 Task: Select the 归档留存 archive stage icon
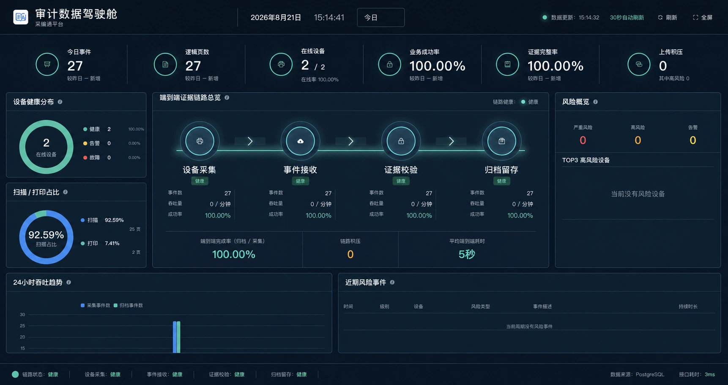click(x=501, y=141)
